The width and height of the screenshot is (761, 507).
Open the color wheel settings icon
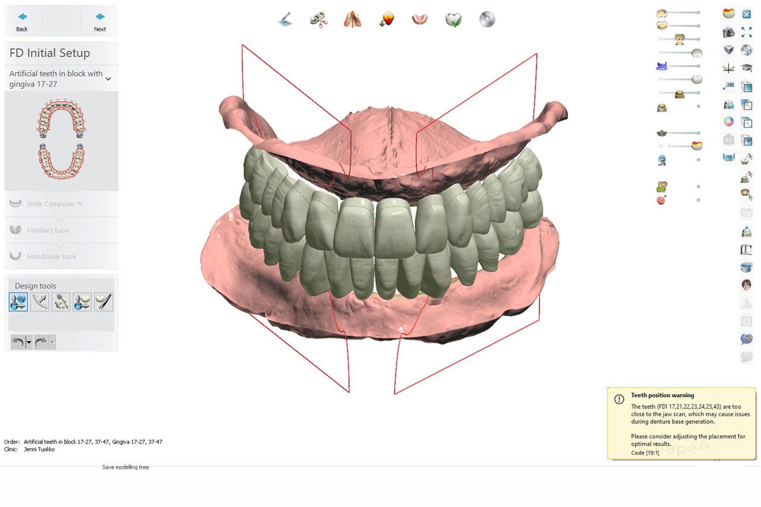[x=729, y=122]
